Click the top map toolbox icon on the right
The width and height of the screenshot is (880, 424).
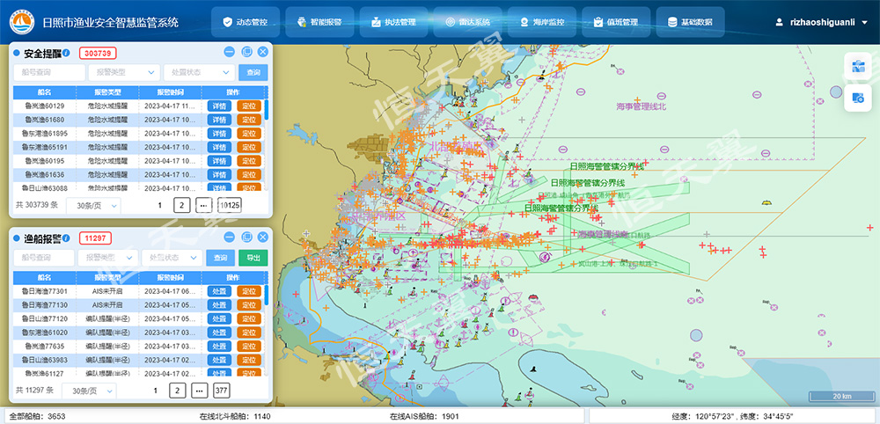[858, 66]
